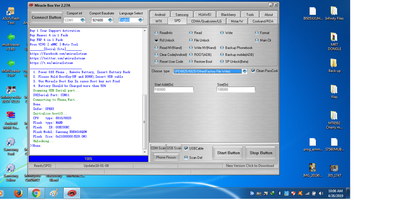Open Bluetooth tray icon
The width and height of the screenshot is (393, 221).
click(x=280, y=193)
